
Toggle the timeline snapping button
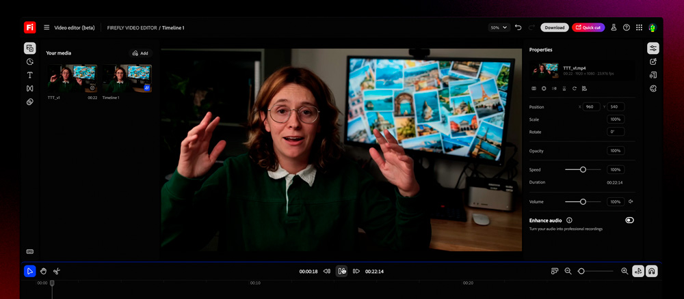pyautogui.click(x=638, y=271)
